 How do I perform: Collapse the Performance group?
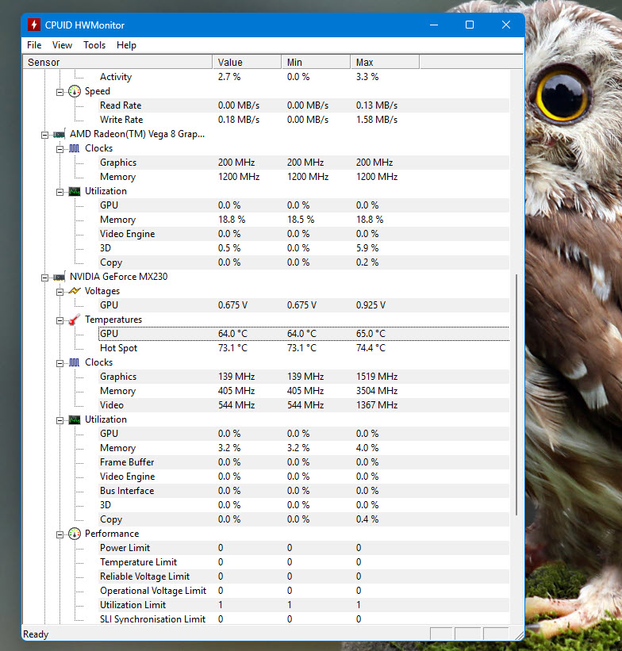60,534
